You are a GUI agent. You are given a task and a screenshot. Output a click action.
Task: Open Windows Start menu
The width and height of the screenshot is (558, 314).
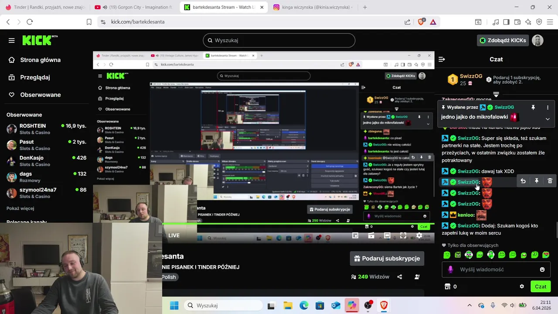pos(174,305)
